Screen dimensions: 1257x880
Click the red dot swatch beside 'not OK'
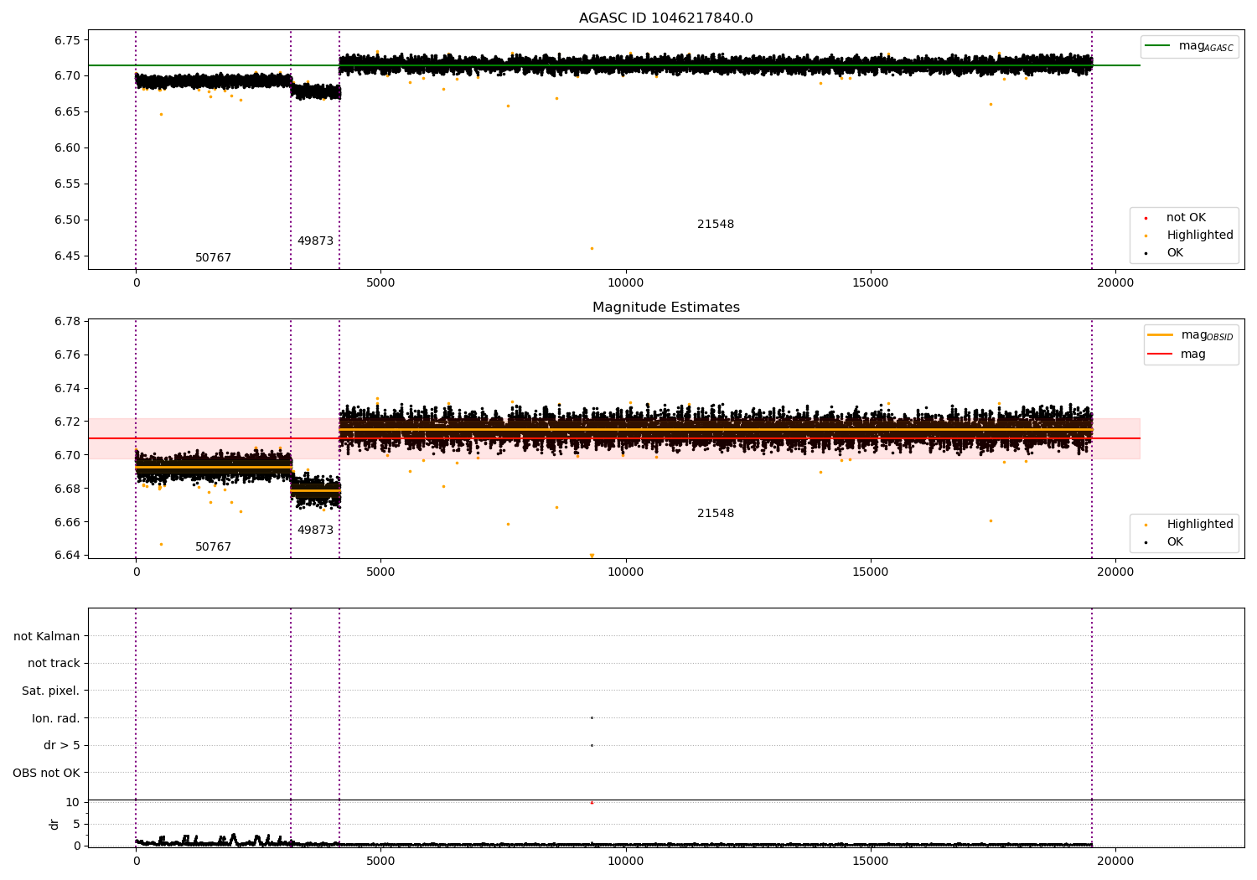tap(1146, 219)
